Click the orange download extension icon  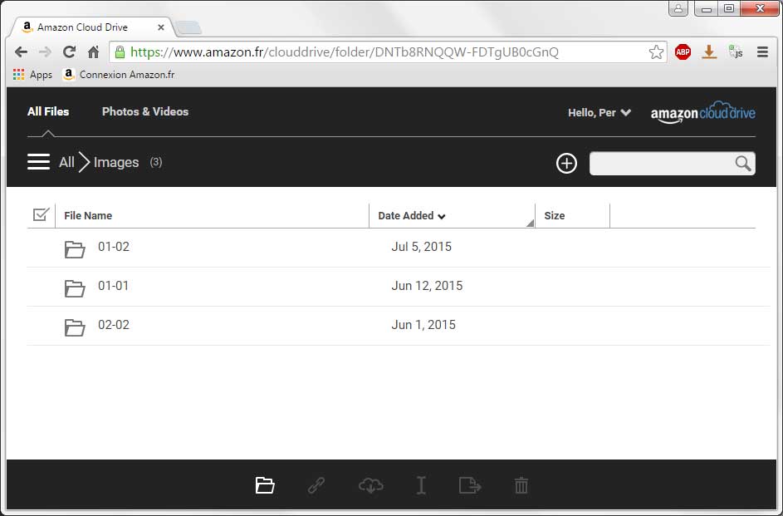(708, 52)
